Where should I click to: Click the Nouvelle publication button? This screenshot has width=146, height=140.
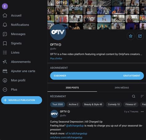coord(22,100)
